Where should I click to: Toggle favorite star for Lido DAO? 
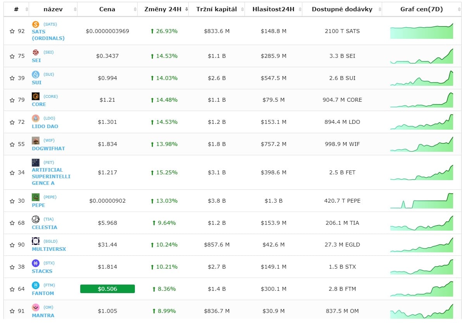click(x=12, y=122)
